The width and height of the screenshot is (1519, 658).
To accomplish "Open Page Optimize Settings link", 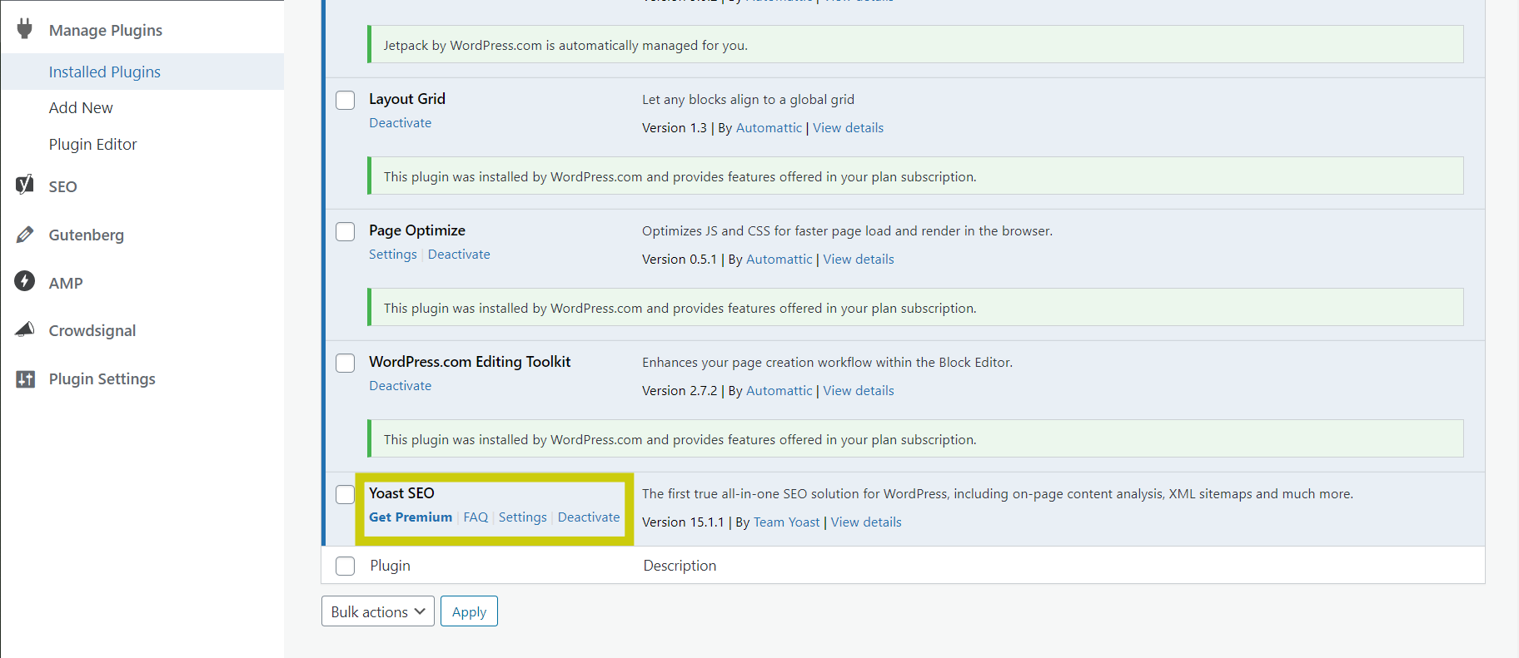I will pyautogui.click(x=393, y=254).
